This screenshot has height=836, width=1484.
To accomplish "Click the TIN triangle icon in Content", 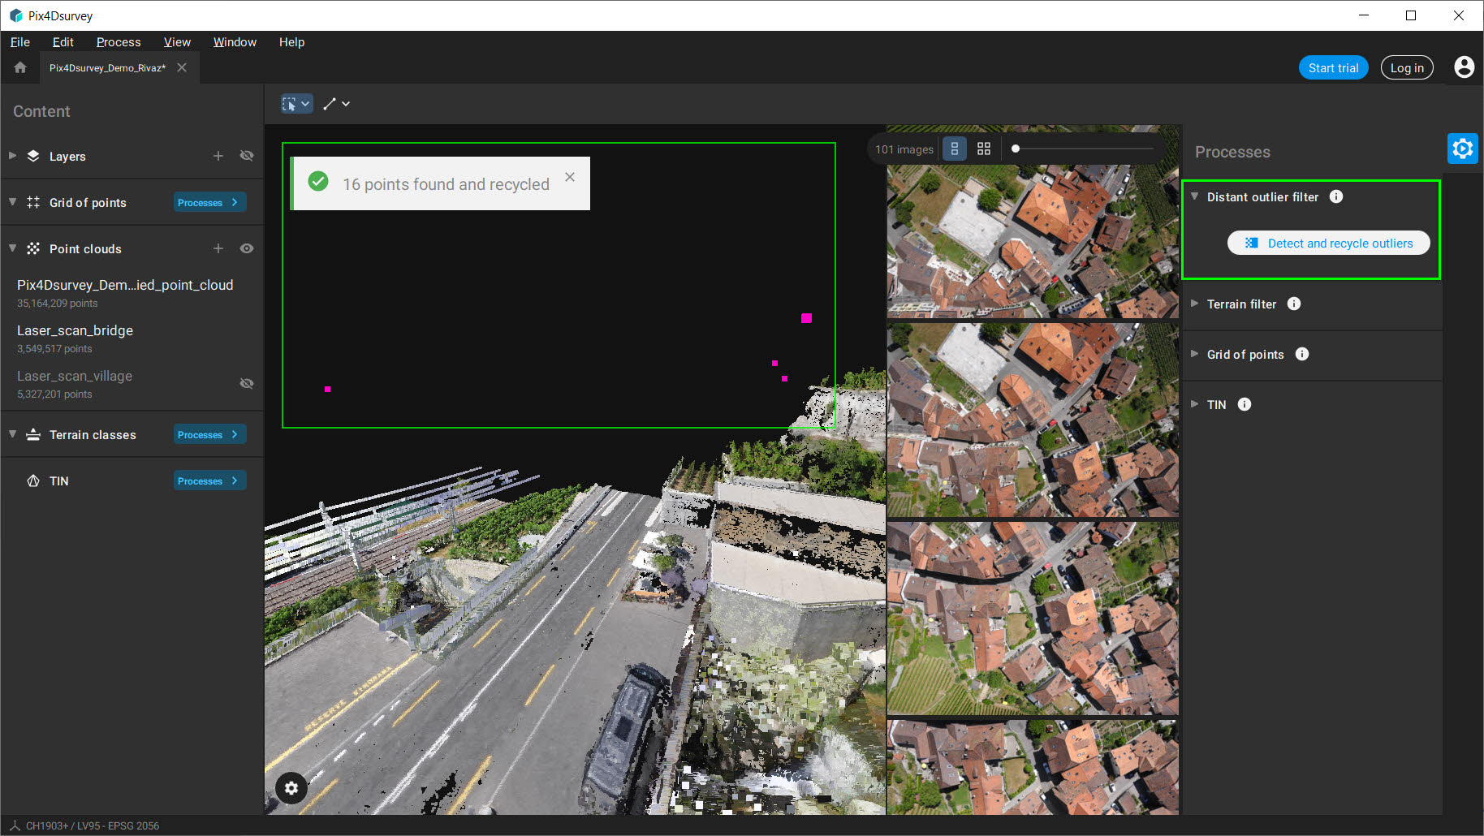I will point(33,480).
